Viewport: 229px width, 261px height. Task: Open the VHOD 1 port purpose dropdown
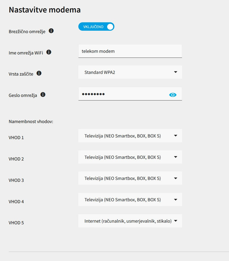click(130, 136)
